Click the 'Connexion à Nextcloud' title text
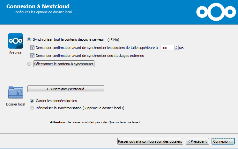The width and height of the screenshot is (238, 149). pyautogui.click(x=38, y=6)
